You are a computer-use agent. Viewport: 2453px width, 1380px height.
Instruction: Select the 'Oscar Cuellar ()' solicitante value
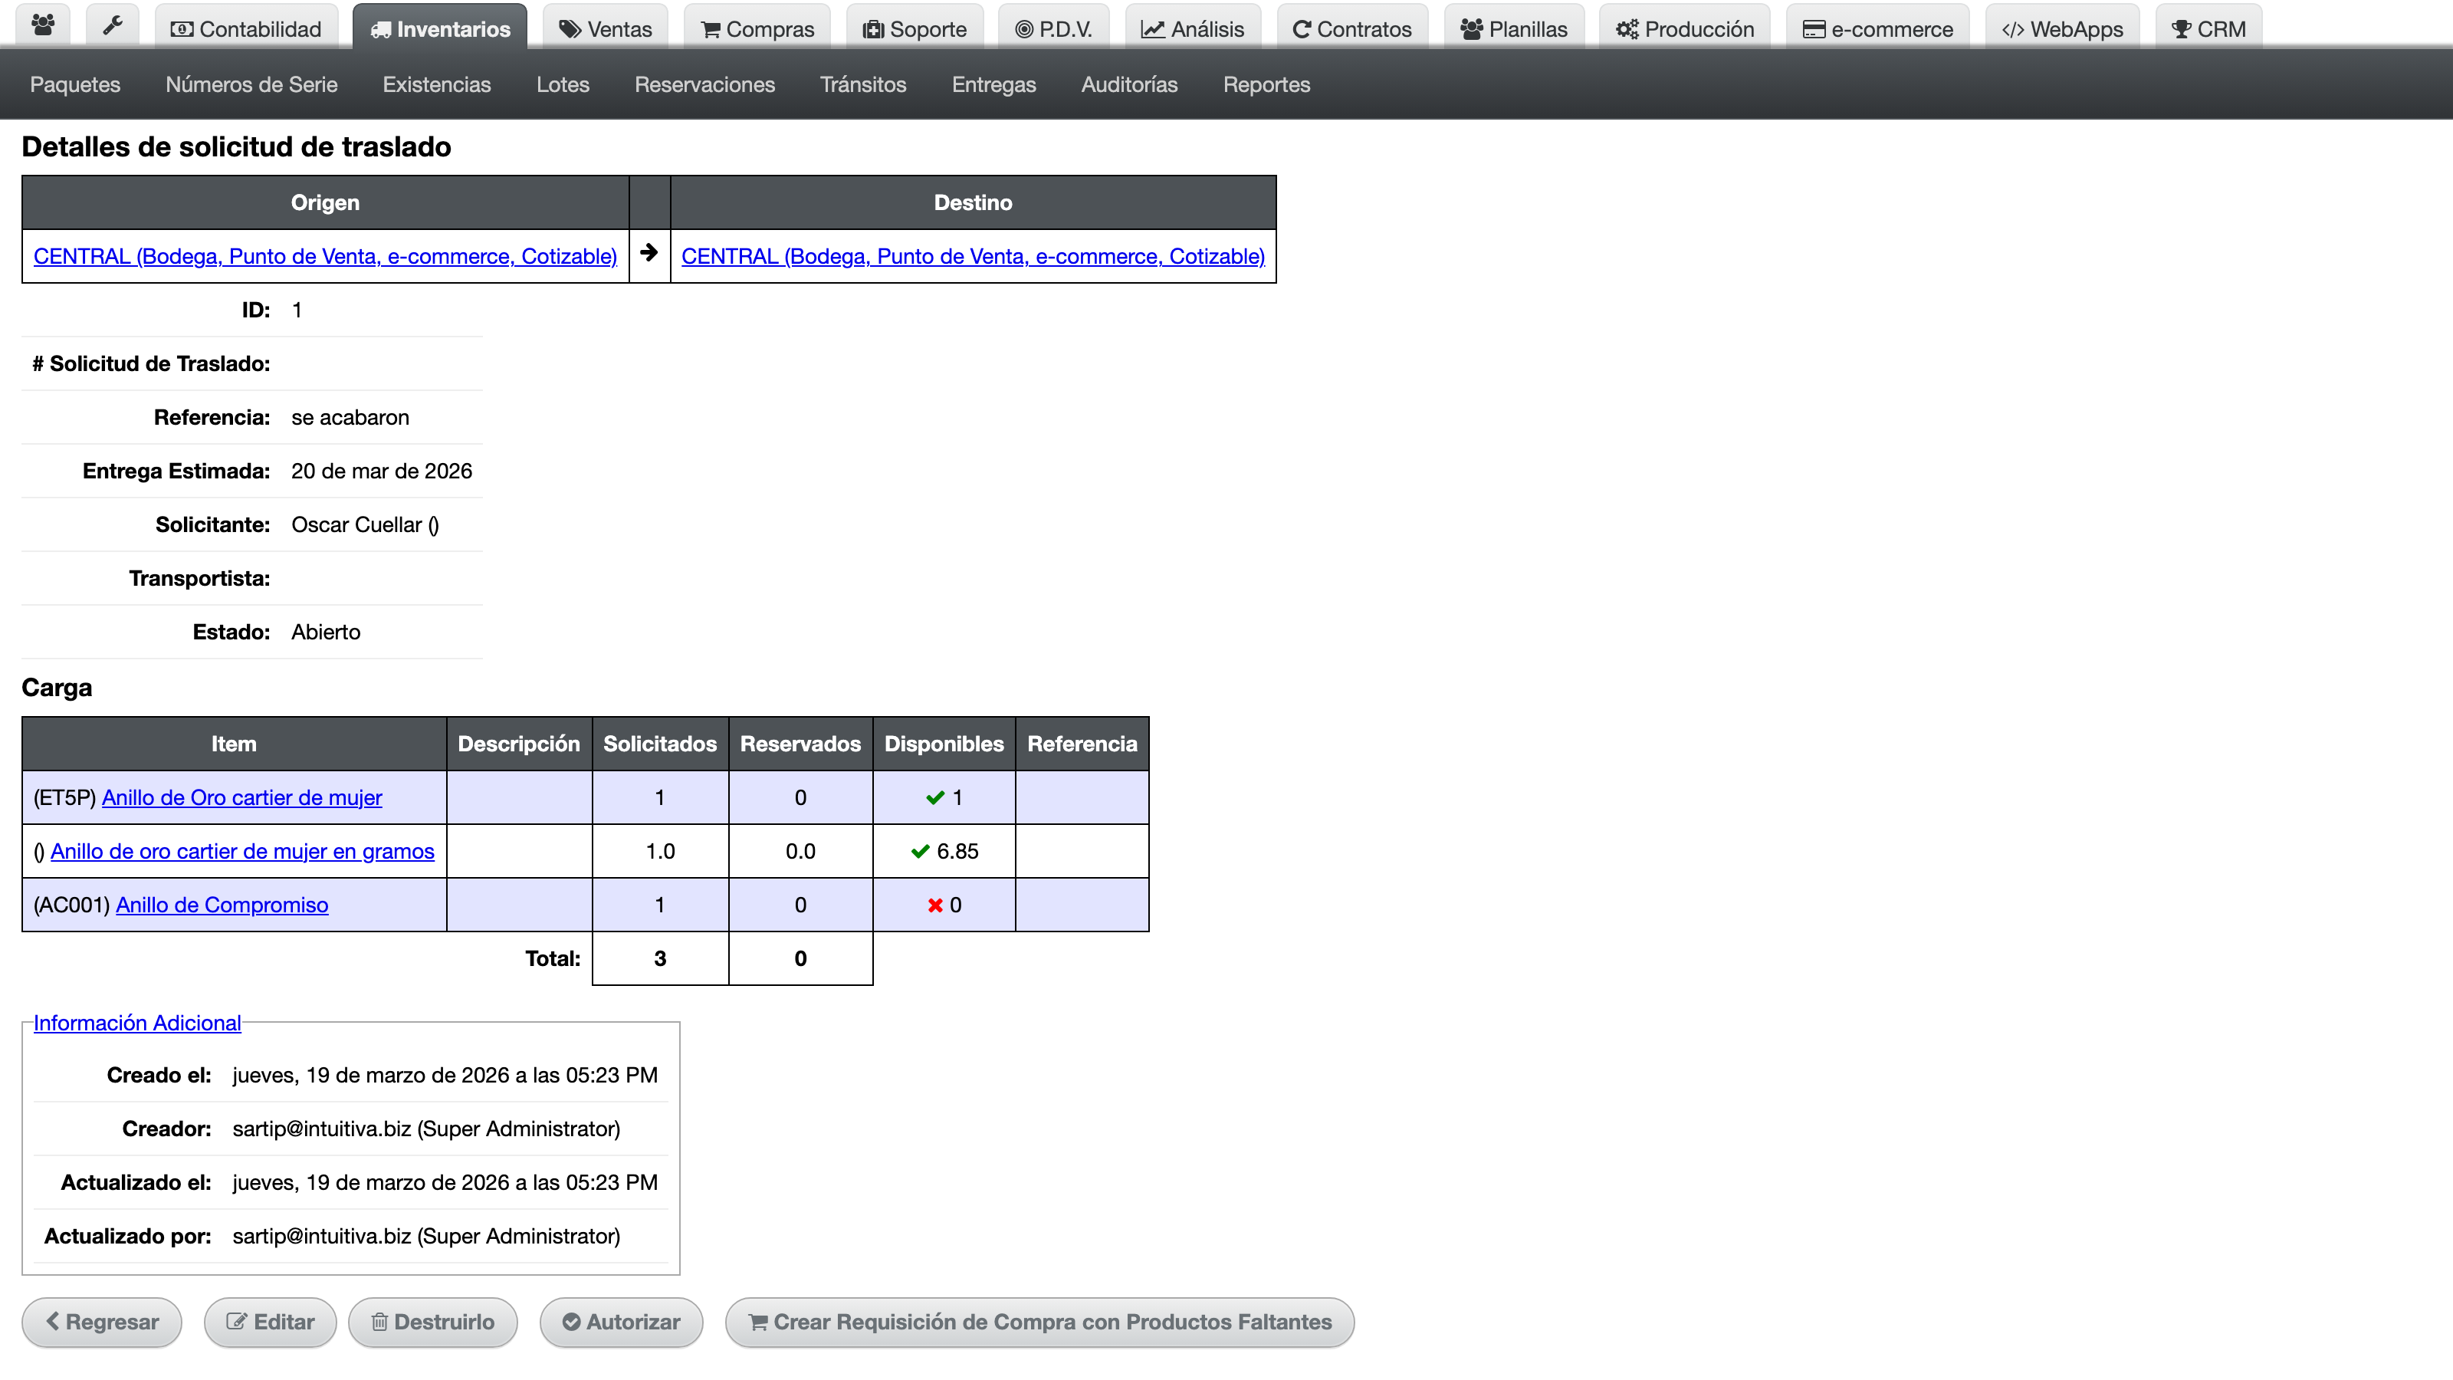pos(365,524)
